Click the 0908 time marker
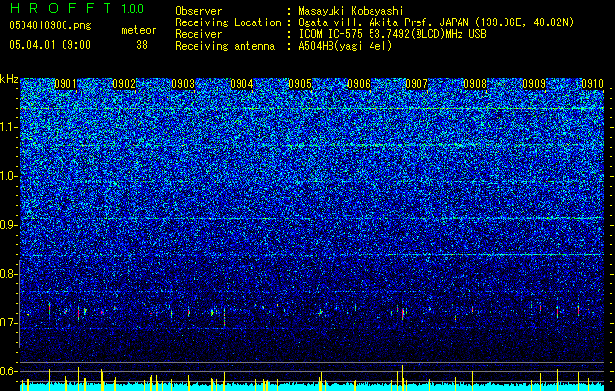This screenshot has width=615, height=391. pyautogui.click(x=475, y=84)
